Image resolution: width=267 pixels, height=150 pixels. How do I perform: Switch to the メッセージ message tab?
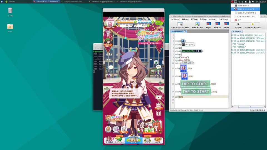[237, 31]
